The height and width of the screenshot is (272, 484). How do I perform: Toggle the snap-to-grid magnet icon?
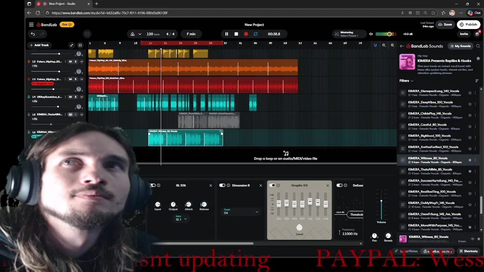[375, 45]
